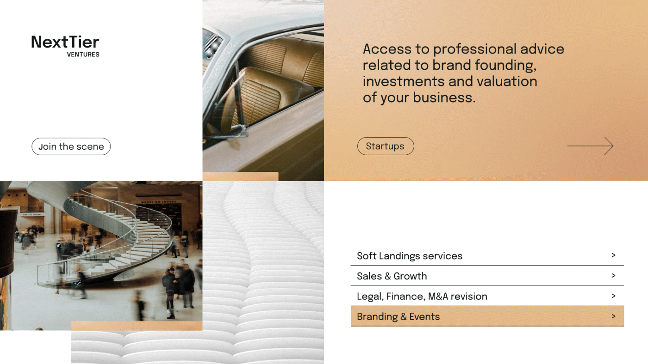Viewport: 648px width, 364px height.
Task: Click the VENTURES text under logo
Action: coord(83,55)
